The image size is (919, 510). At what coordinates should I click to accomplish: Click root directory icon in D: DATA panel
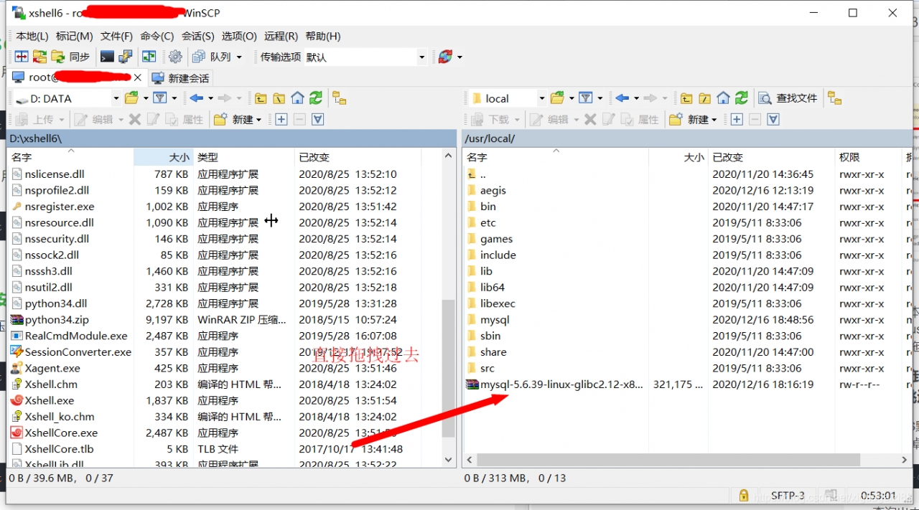[x=279, y=98]
